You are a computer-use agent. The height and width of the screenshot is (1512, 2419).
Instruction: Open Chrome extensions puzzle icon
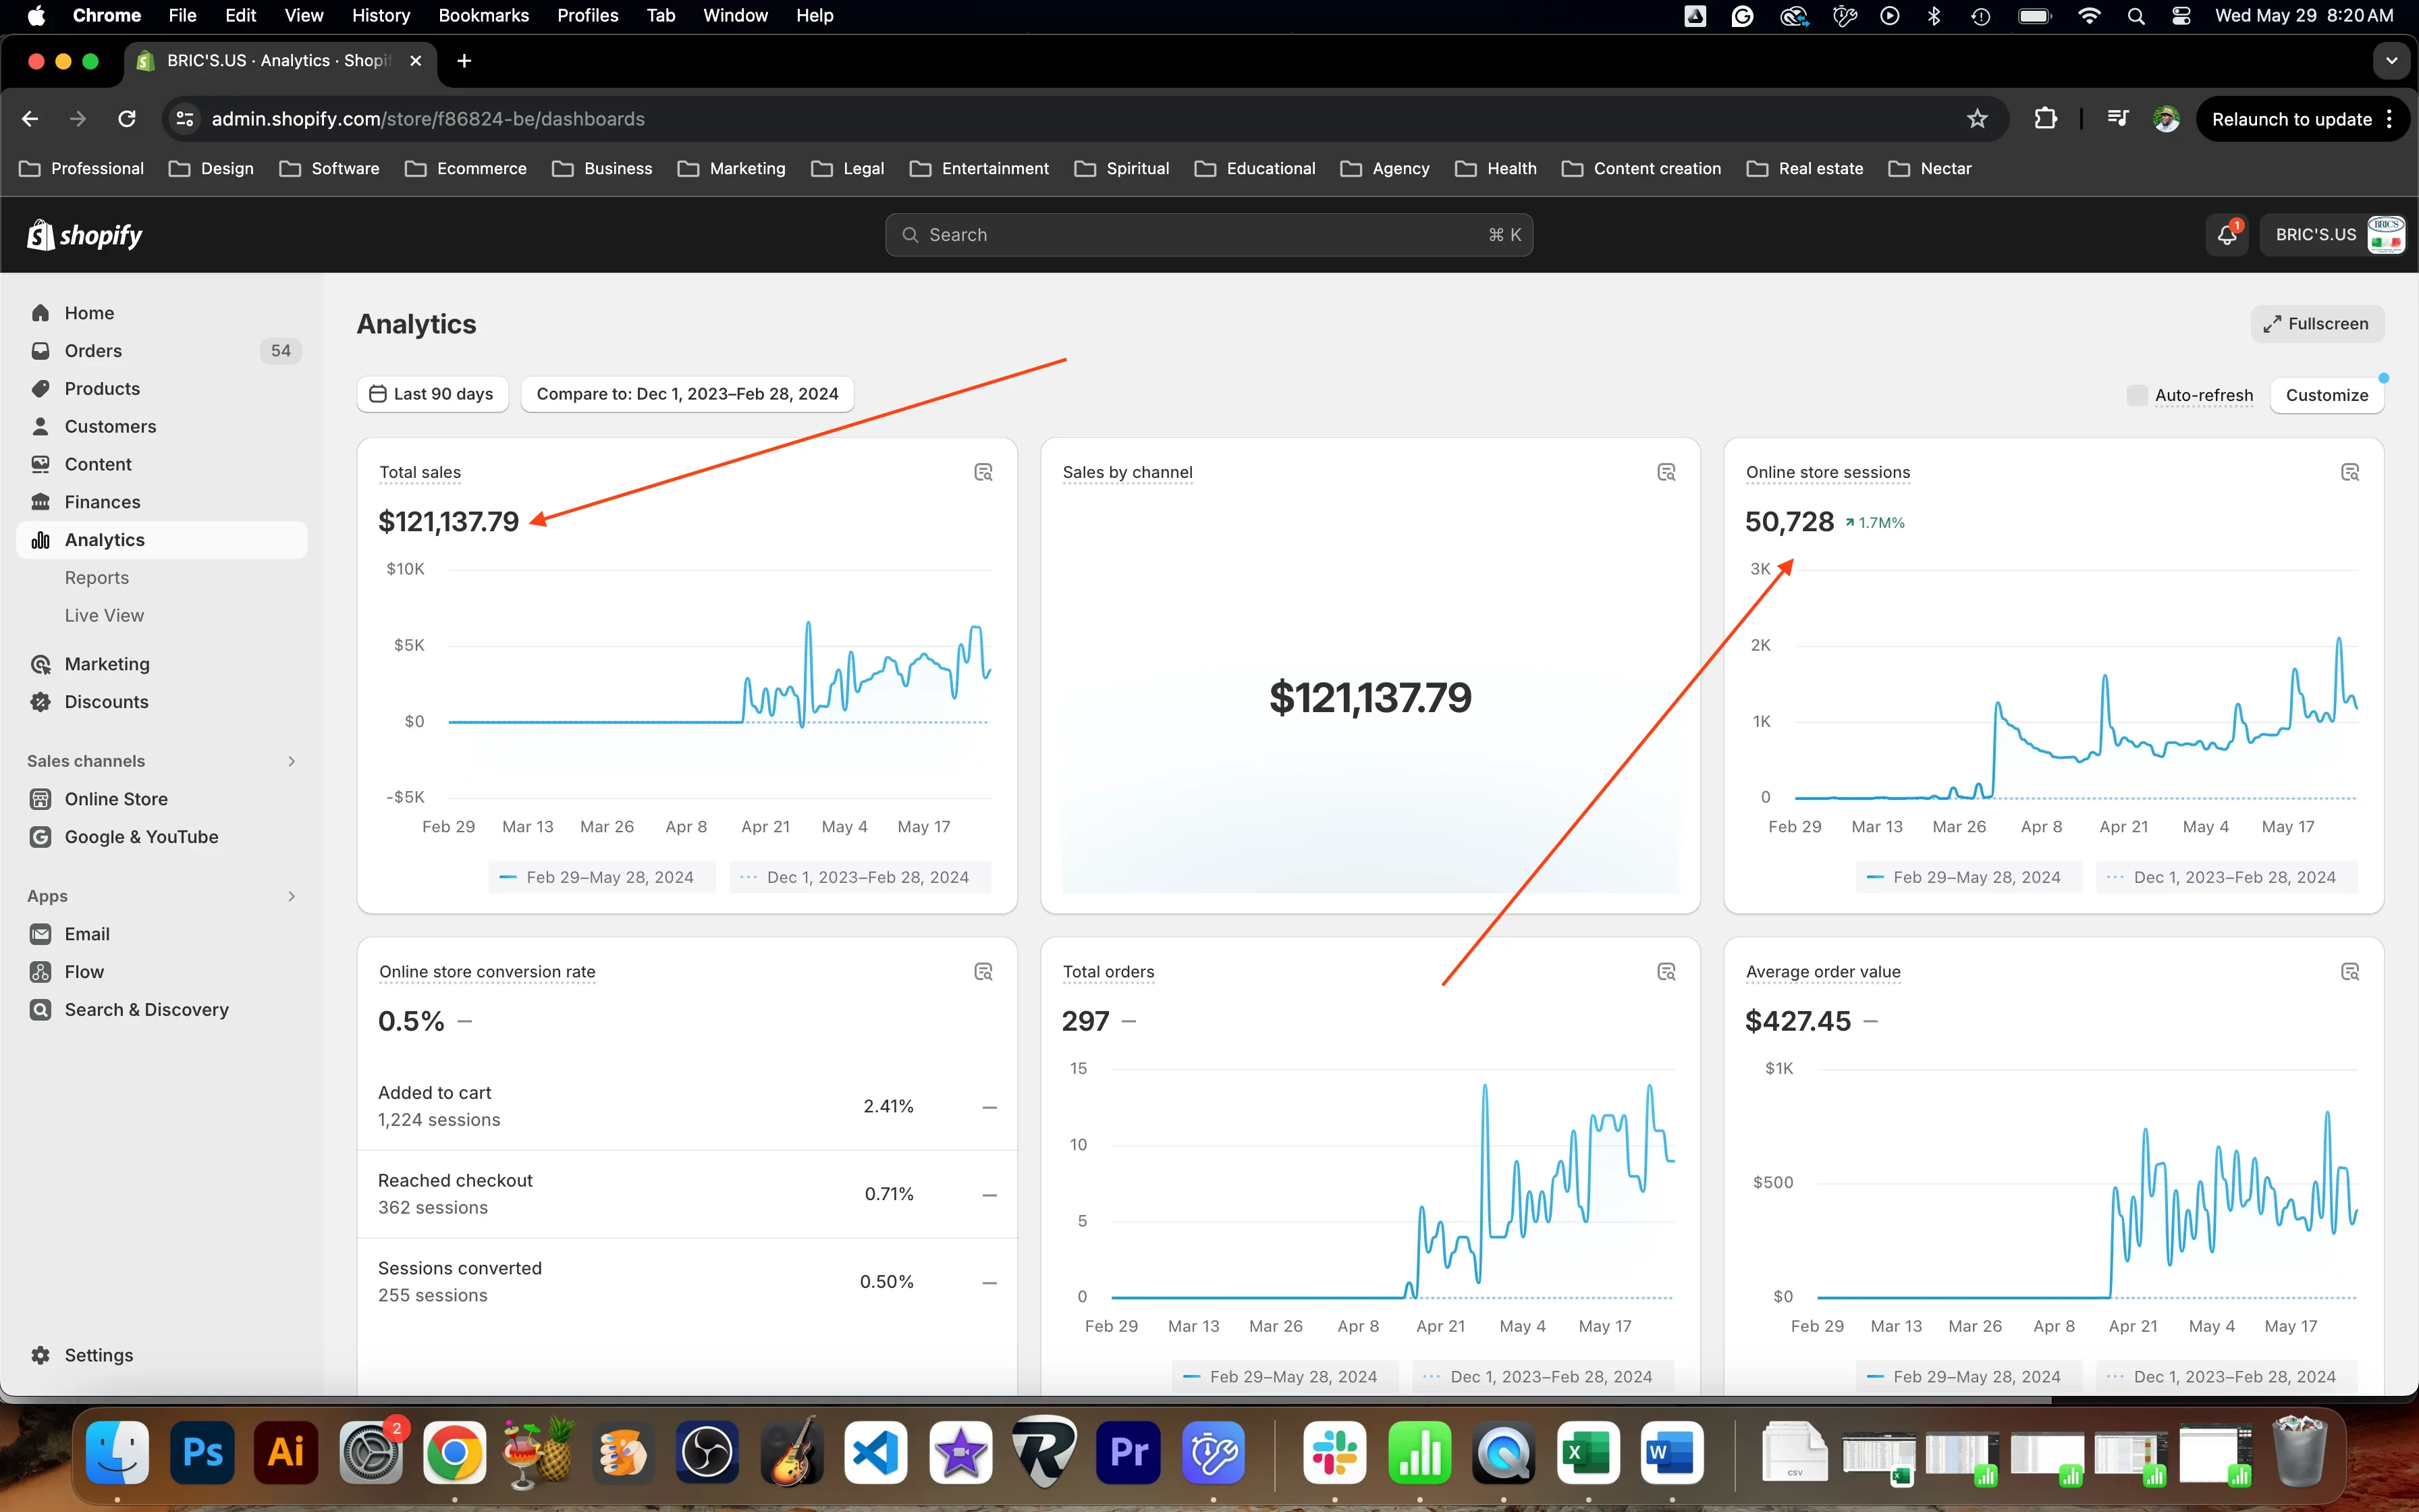tap(2045, 119)
